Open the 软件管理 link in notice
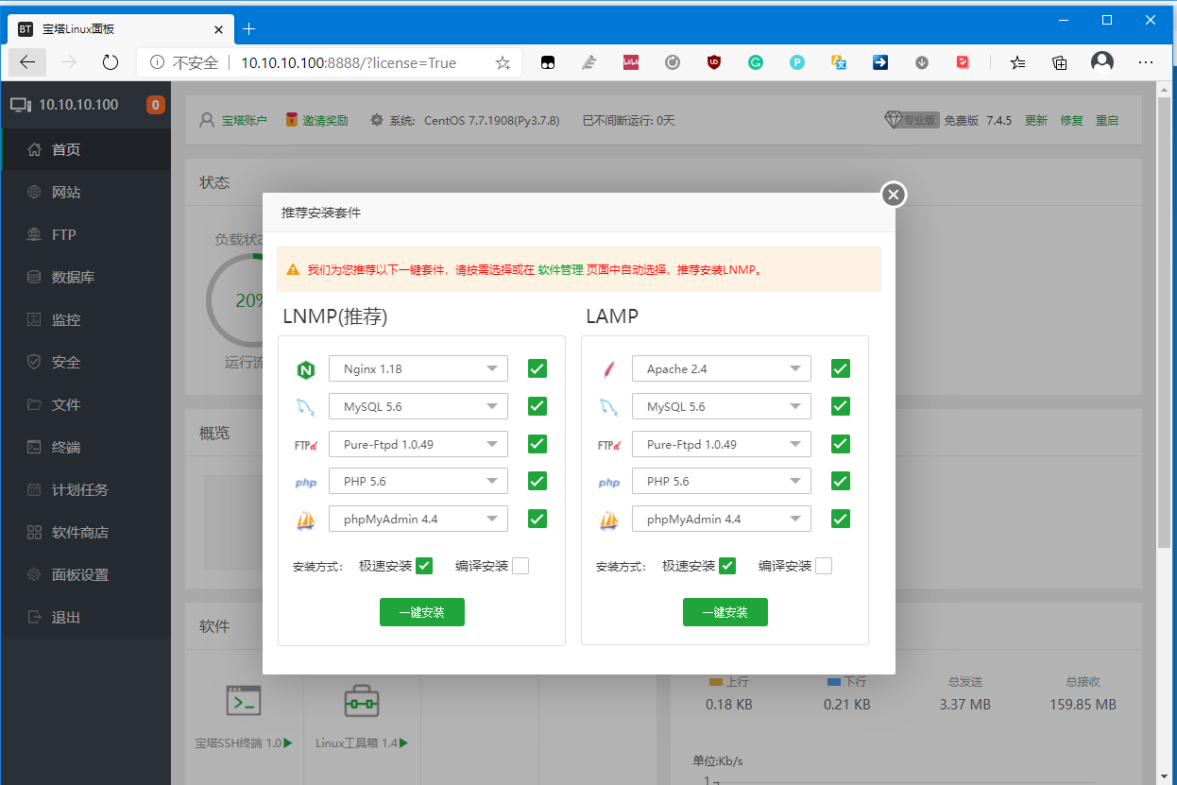Viewport: 1177px width, 785px height. [560, 269]
